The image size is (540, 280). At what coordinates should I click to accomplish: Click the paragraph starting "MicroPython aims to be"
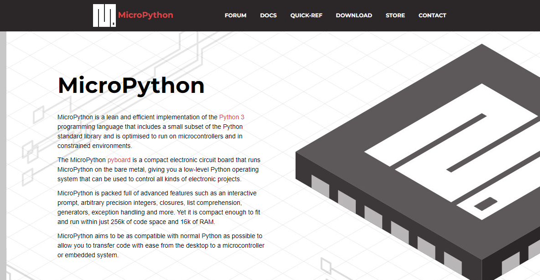coord(161,245)
